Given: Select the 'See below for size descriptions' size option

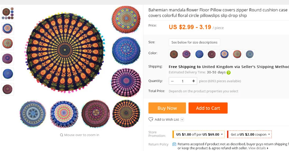Looking at the screenshot, I should (x=194, y=42).
